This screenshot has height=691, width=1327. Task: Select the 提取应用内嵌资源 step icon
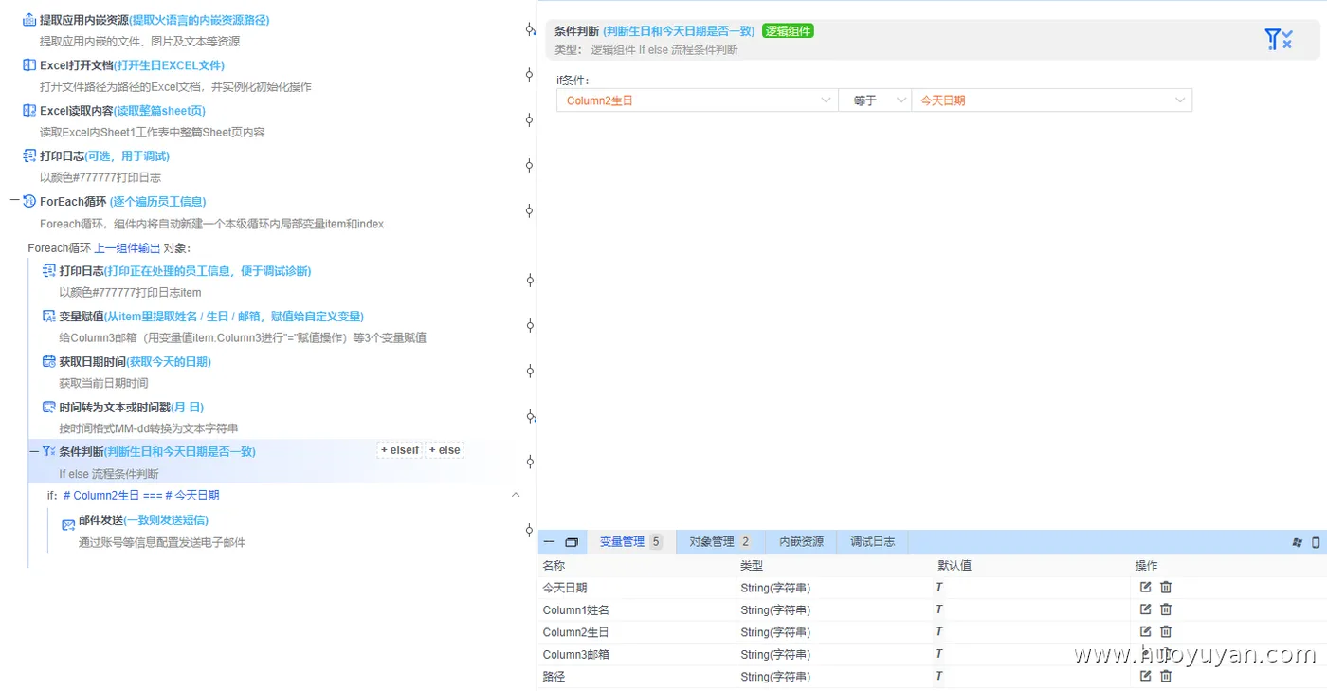29,20
